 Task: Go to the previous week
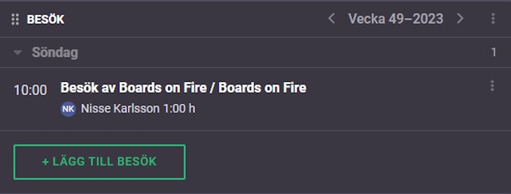331,18
